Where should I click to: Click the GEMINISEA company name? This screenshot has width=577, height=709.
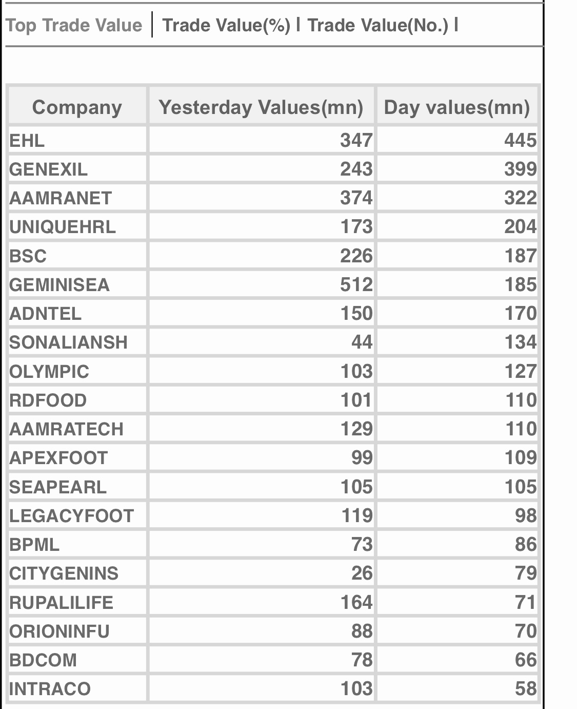[x=59, y=284]
